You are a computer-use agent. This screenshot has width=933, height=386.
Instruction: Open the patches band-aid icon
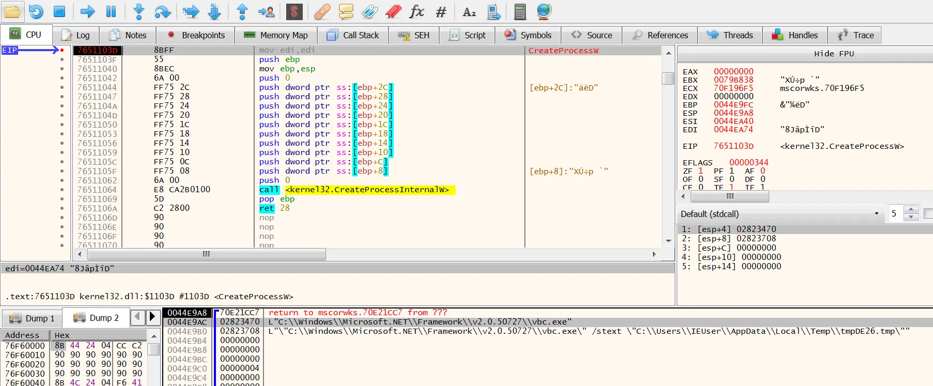pos(322,11)
